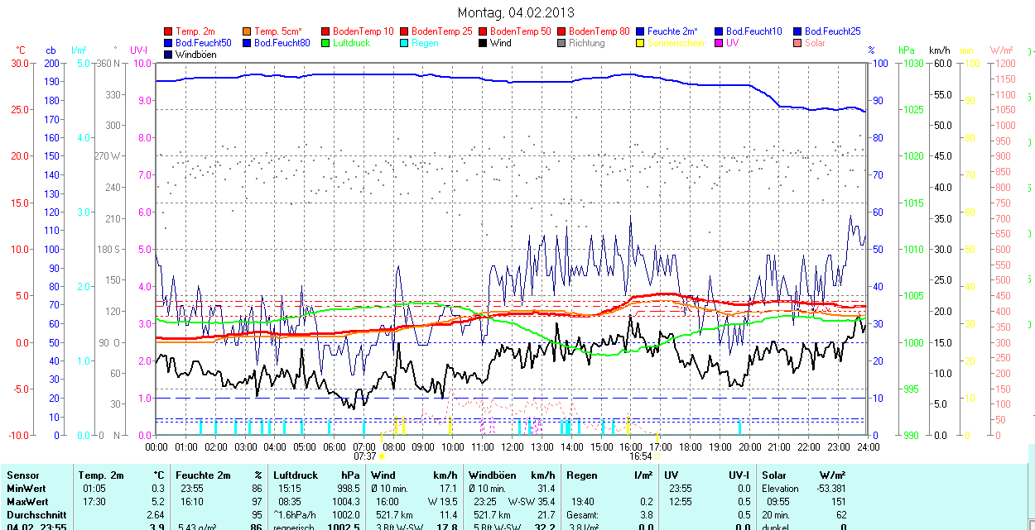Click the orange Temp. 5cm legend marker
The image size is (1035, 530).
pyautogui.click(x=248, y=31)
